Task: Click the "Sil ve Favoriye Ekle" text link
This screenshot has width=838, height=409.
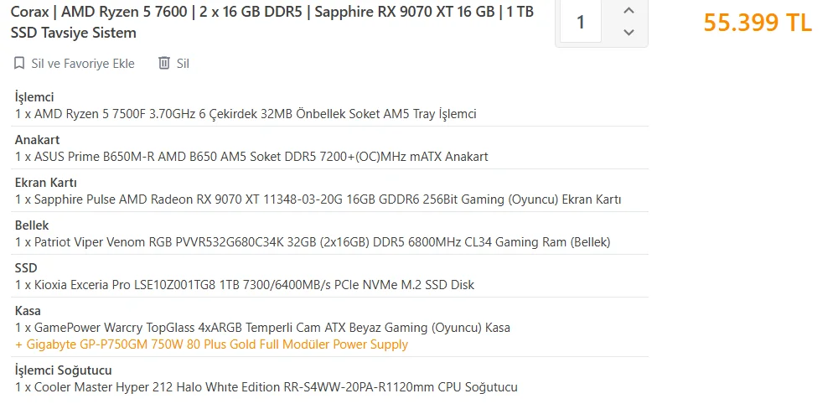Action: pos(82,64)
